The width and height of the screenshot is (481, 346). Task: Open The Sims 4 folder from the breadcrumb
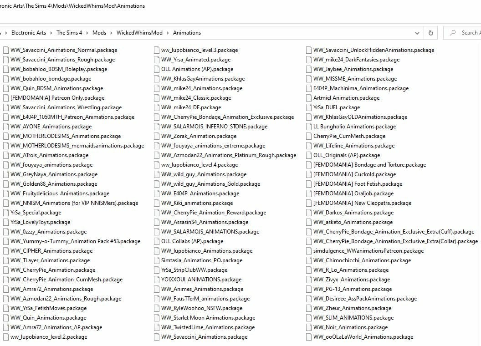[69, 32]
